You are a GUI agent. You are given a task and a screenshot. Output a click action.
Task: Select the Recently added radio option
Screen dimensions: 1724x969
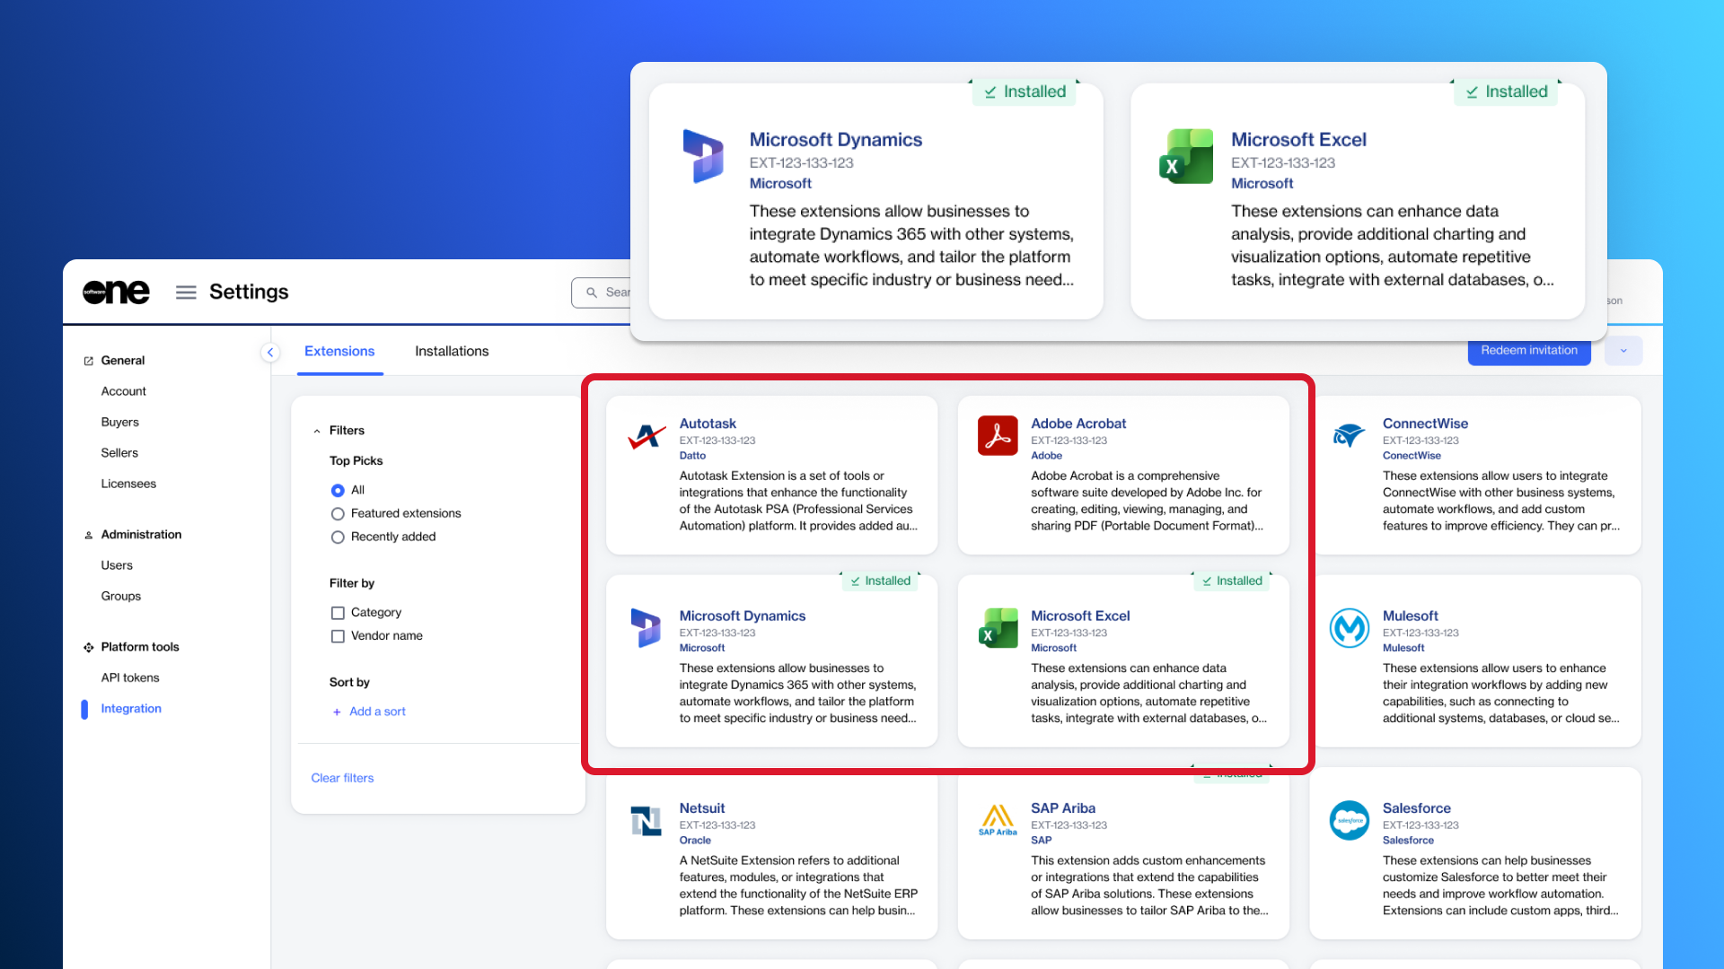pos(338,537)
